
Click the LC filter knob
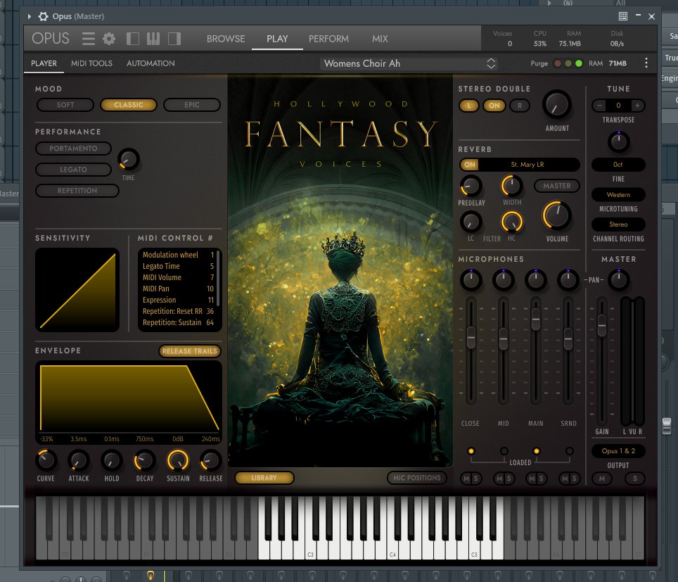[x=471, y=222]
